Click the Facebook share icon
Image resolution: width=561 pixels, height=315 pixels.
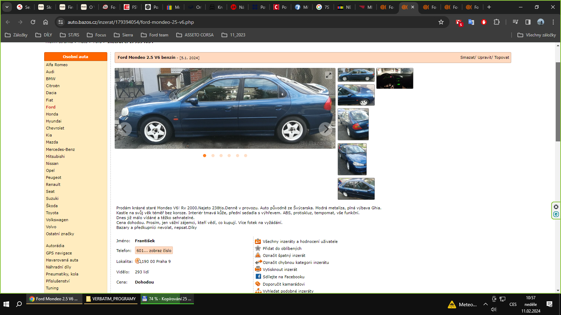coord(258,276)
